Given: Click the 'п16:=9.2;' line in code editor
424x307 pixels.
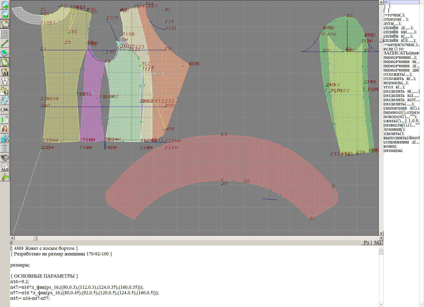Looking at the screenshot, I should [x=20, y=282].
